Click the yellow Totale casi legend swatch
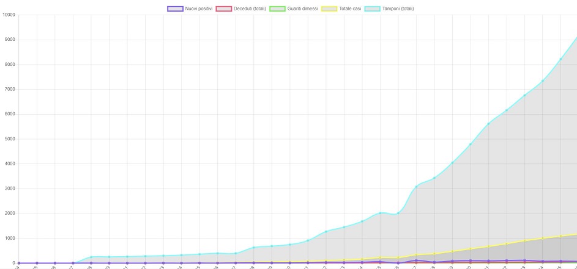Image resolution: width=577 pixels, height=269 pixels. 329,9
